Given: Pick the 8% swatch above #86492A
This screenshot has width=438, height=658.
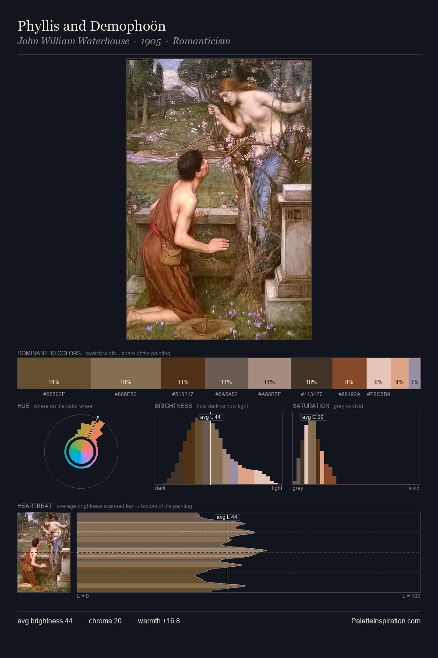Looking at the screenshot, I should pos(349,373).
